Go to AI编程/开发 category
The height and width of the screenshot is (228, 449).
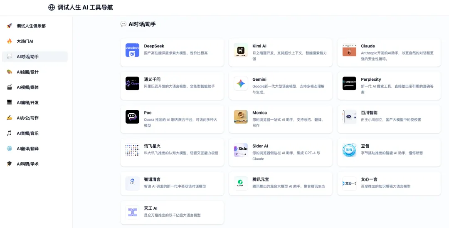pyautogui.click(x=35, y=102)
